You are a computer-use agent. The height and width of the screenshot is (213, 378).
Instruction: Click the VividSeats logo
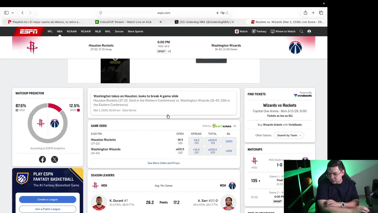(303, 96)
